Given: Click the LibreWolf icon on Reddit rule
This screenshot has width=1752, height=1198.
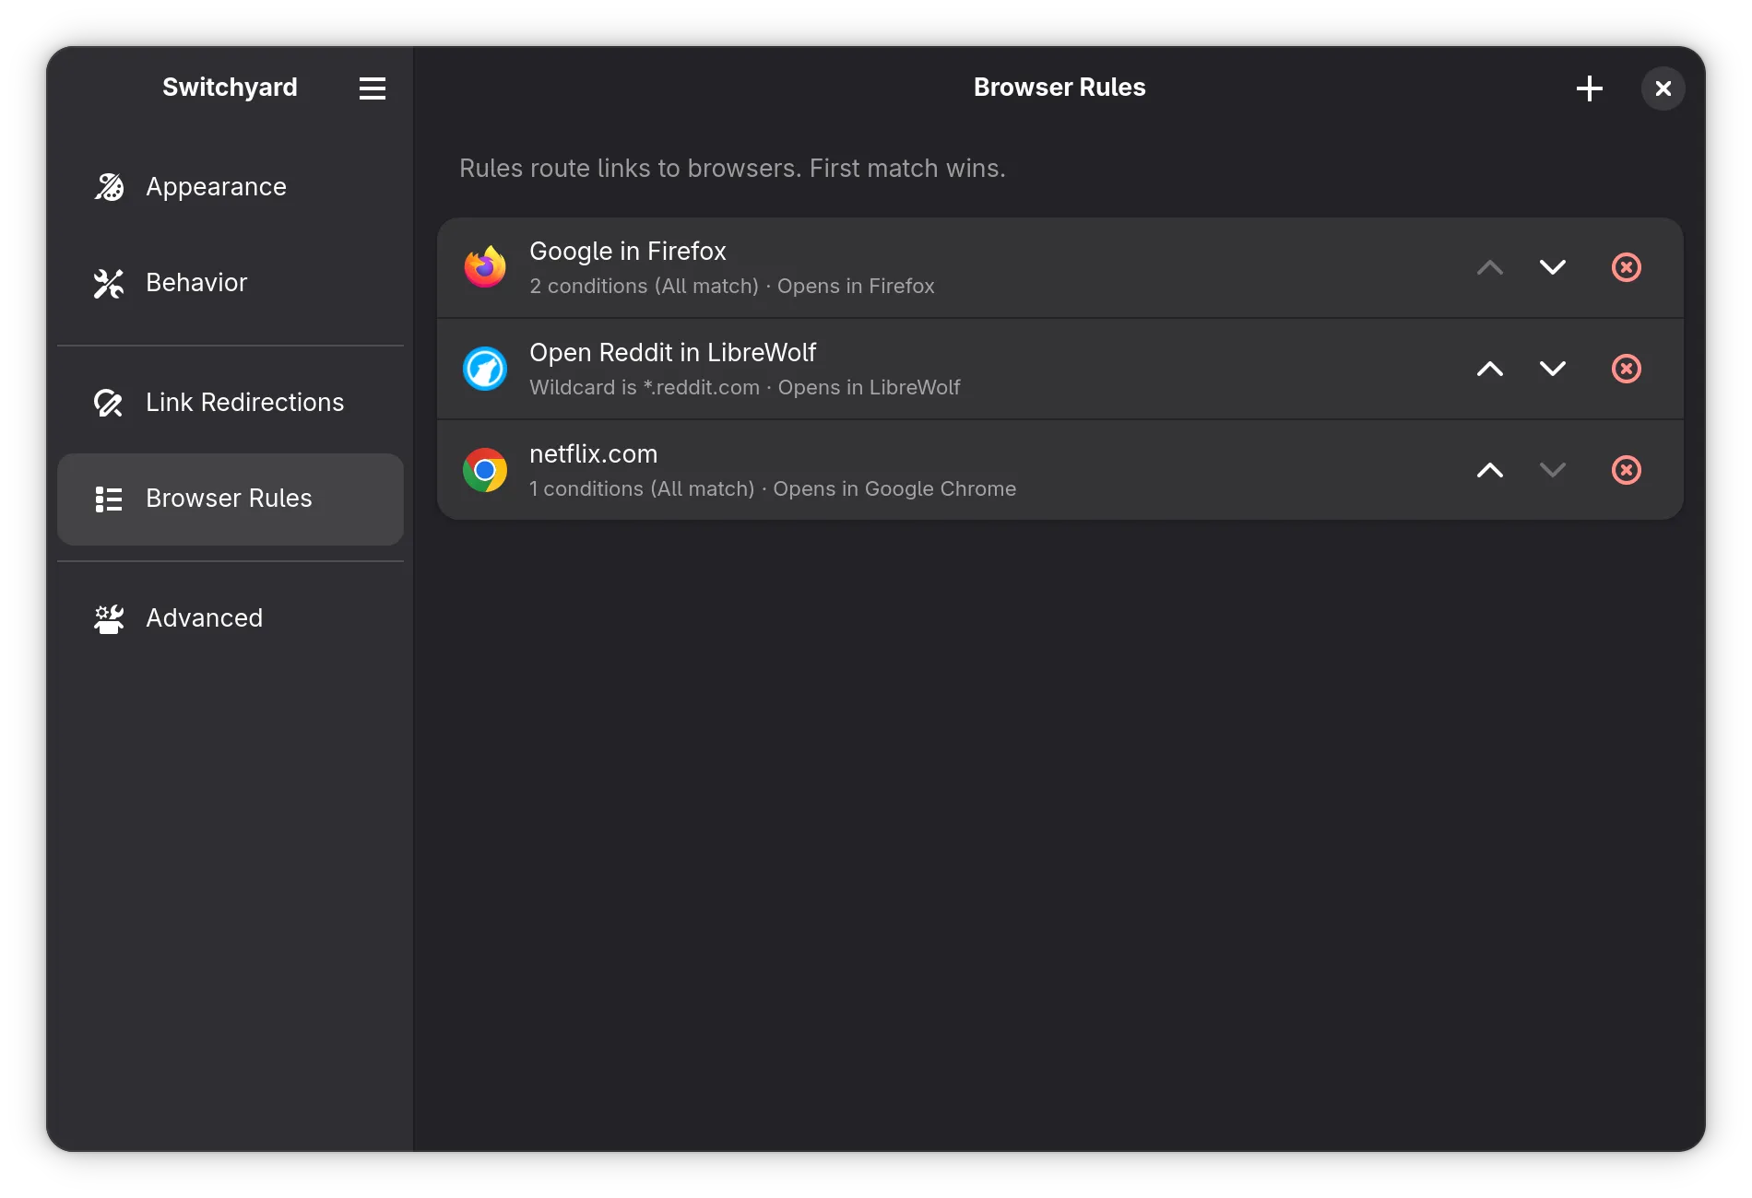Looking at the screenshot, I should [x=485, y=369].
